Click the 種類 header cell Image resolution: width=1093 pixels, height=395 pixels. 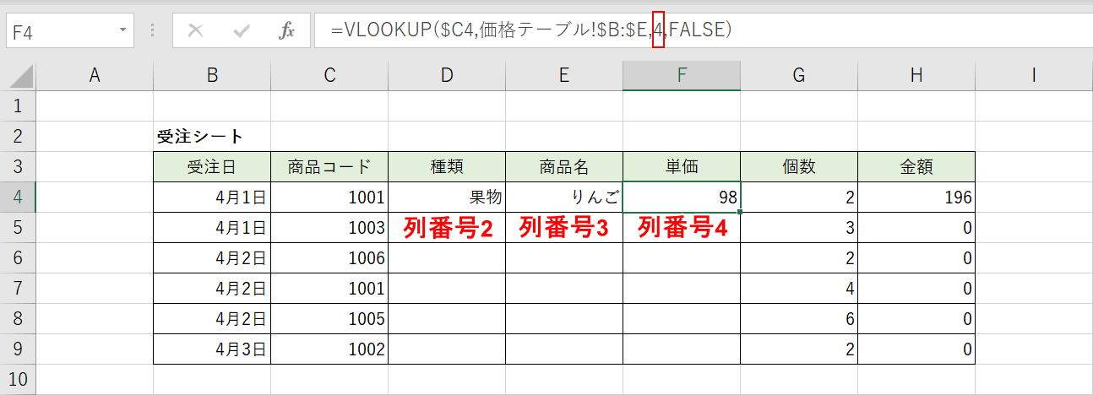point(447,166)
